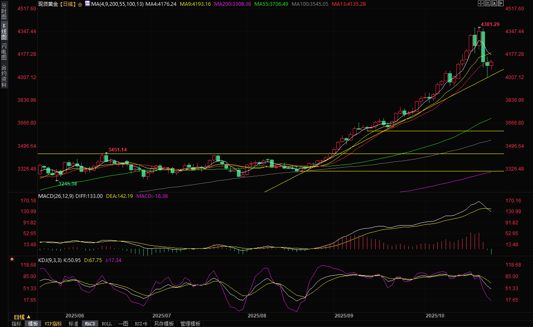This screenshot has width=533, height=327.
Task: Open 管理模板 template manager
Action: pyautogui.click(x=190, y=324)
